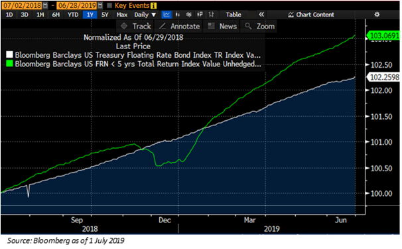Click the green US FRN legend swatch
This screenshot has height=249, width=402.
[9, 63]
